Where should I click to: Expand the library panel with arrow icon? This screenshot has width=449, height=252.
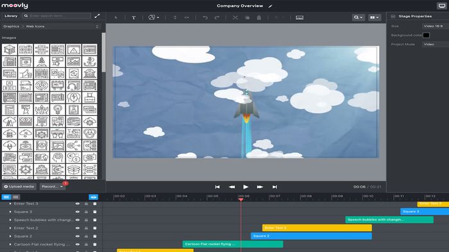97,16
